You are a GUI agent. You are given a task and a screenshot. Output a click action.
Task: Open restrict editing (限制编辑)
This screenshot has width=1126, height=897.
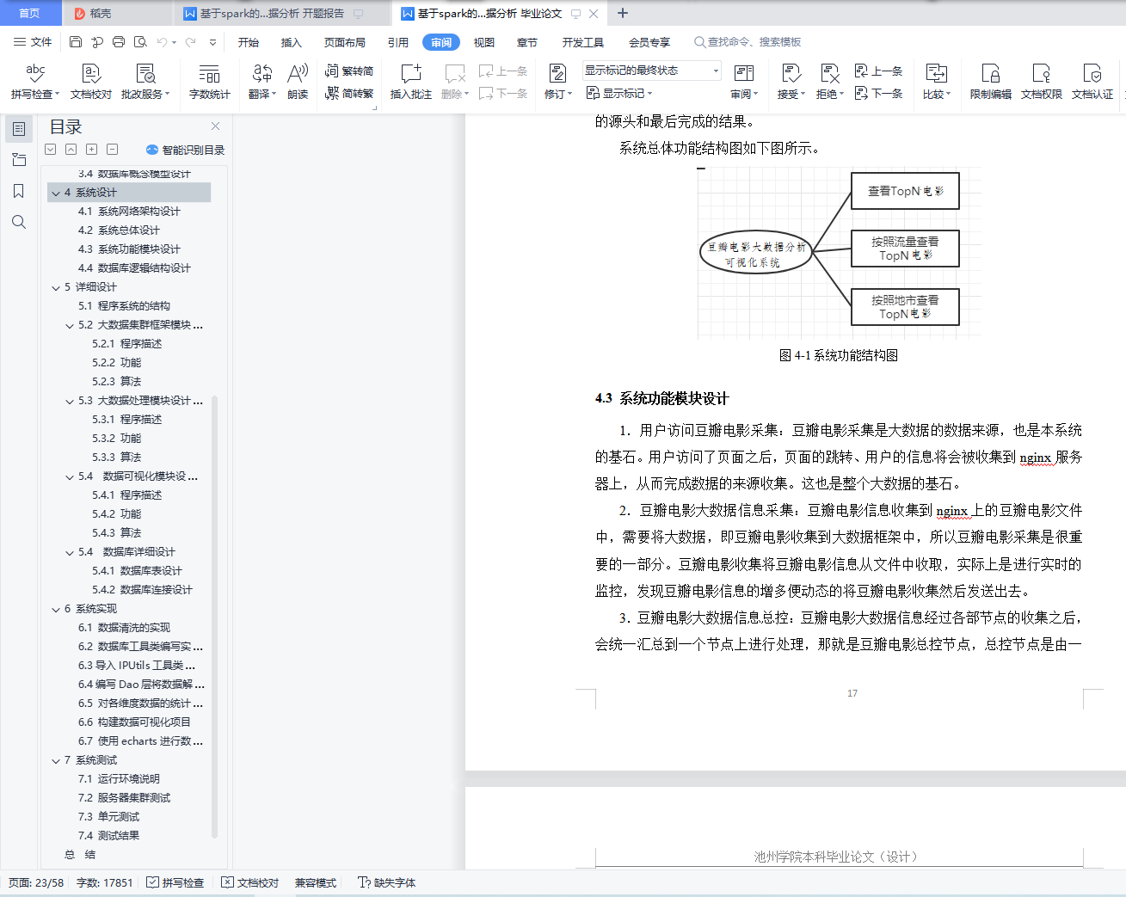(x=990, y=82)
